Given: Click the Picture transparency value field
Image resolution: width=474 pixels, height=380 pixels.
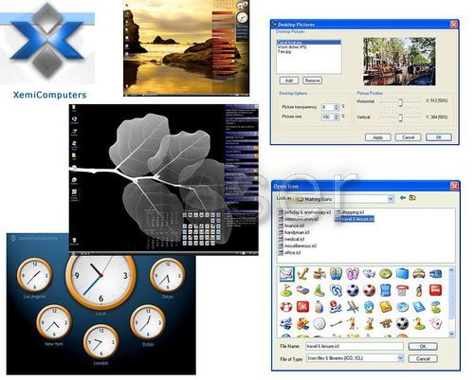Looking at the screenshot, I should coord(328,107).
